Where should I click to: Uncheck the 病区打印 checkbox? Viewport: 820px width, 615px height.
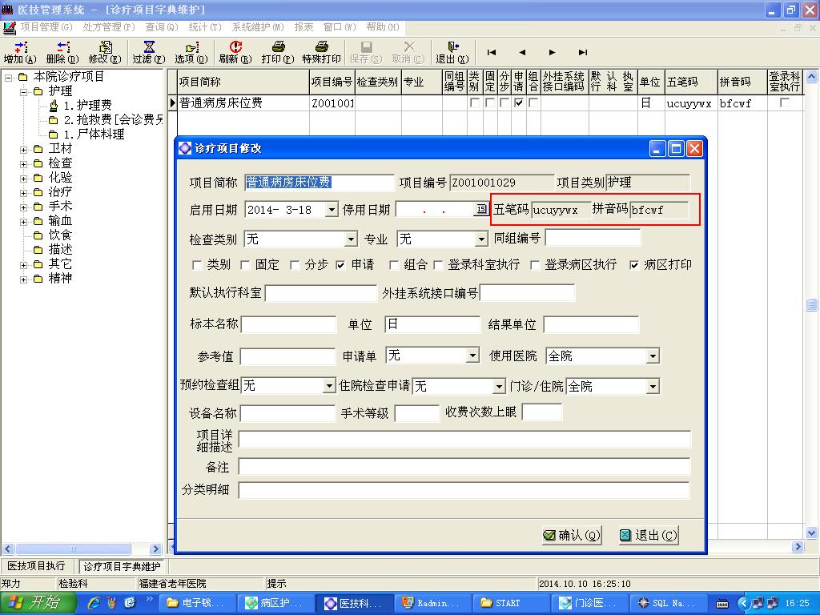(634, 265)
